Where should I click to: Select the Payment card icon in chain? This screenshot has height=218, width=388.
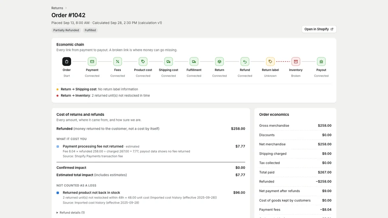[92, 61]
